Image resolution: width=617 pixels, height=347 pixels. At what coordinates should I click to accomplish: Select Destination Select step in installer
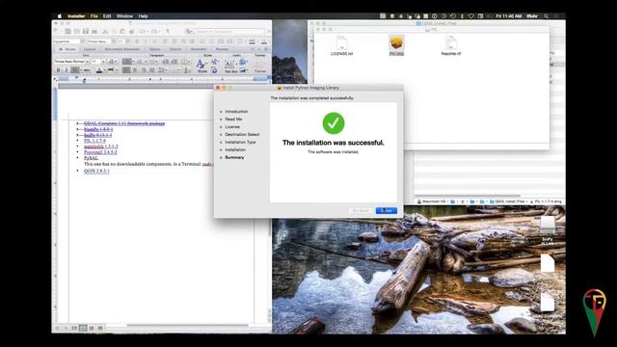(x=242, y=135)
